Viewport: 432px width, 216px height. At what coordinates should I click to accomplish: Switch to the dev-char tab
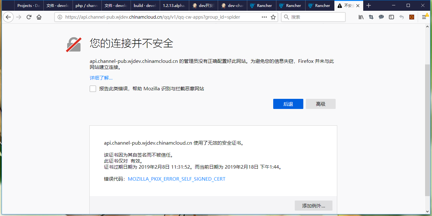[233, 5]
